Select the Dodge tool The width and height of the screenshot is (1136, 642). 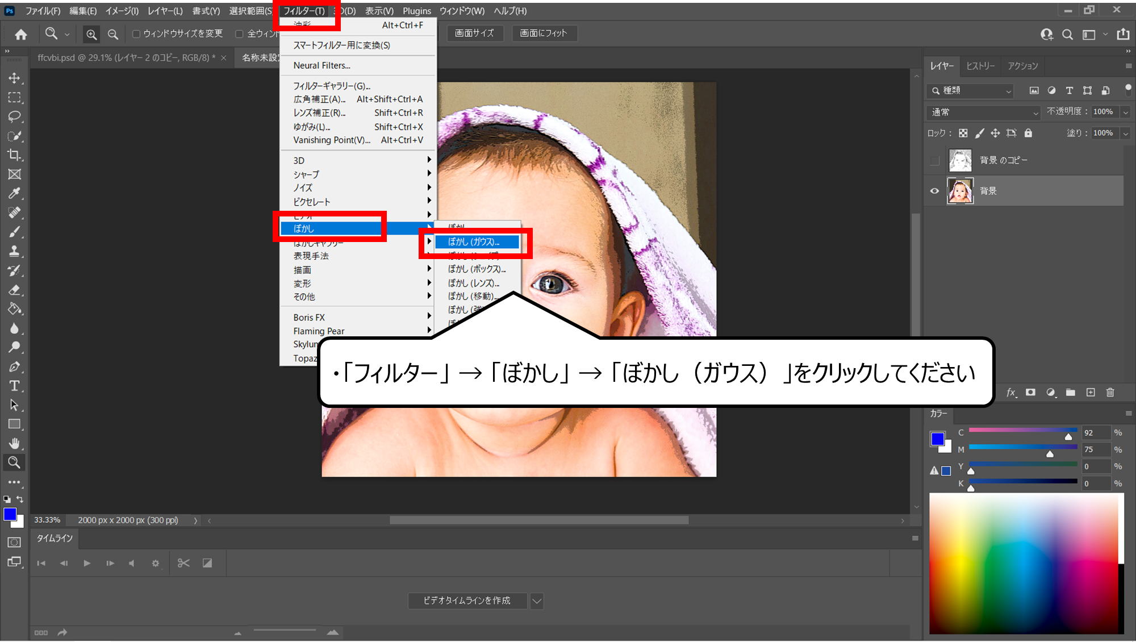pyautogui.click(x=15, y=348)
